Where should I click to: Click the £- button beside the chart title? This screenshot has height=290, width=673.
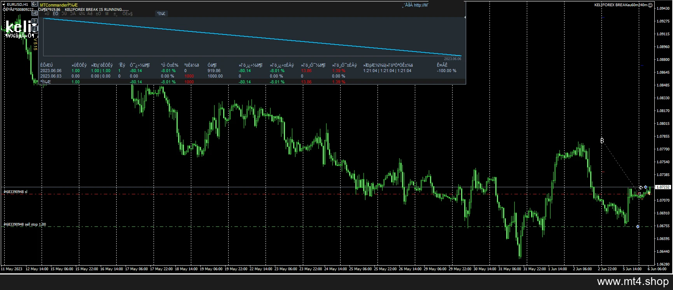[35, 5]
